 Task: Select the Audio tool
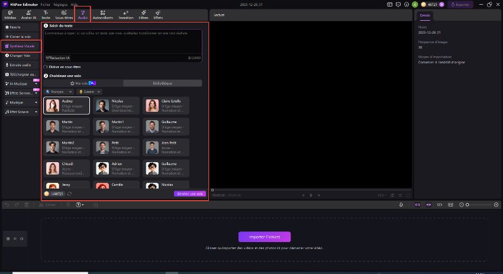click(83, 15)
